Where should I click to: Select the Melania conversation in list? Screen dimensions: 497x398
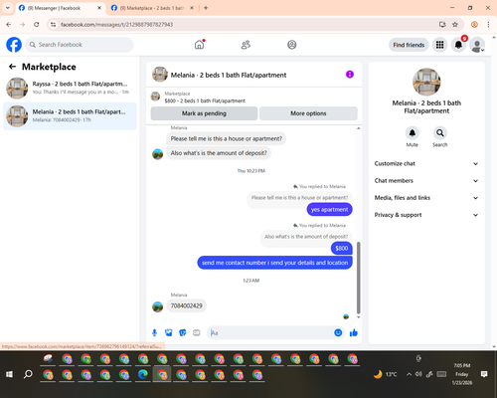pos(70,115)
